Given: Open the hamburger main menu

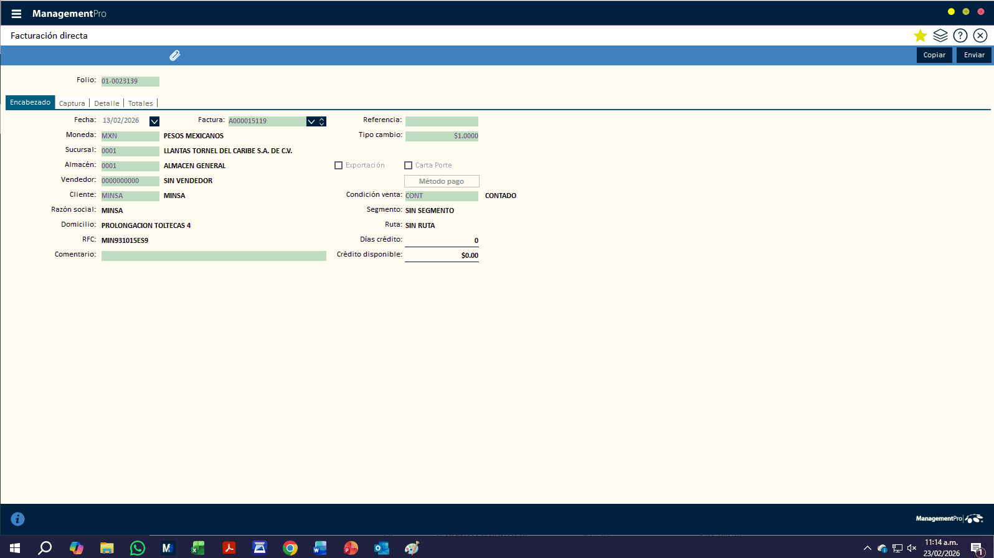Looking at the screenshot, I should (16, 14).
